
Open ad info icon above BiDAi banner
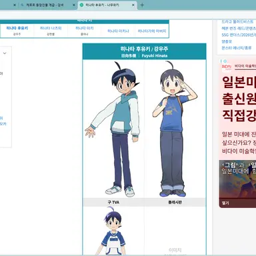(225, 61)
